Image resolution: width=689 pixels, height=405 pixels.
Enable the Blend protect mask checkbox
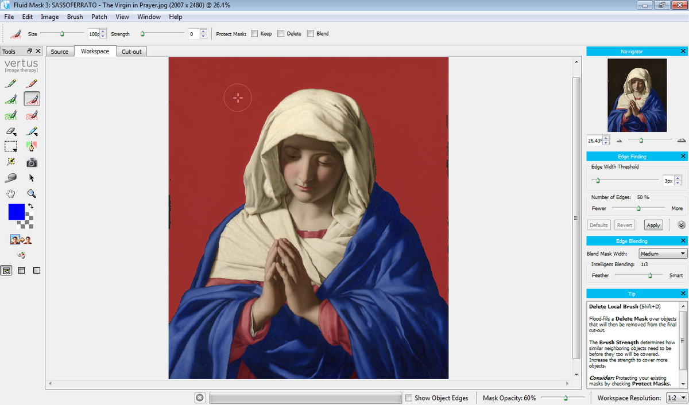click(311, 33)
